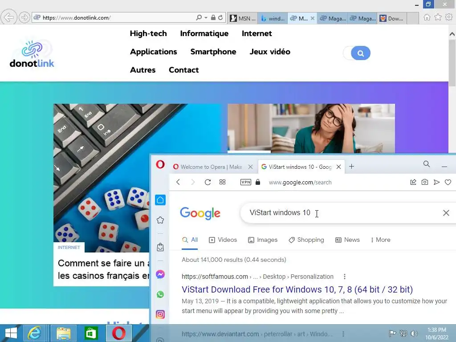Image resolution: width=456 pixels, height=342 pixels.
Task: Close the Welcome to Opera tab
Action: coord(250,167)
